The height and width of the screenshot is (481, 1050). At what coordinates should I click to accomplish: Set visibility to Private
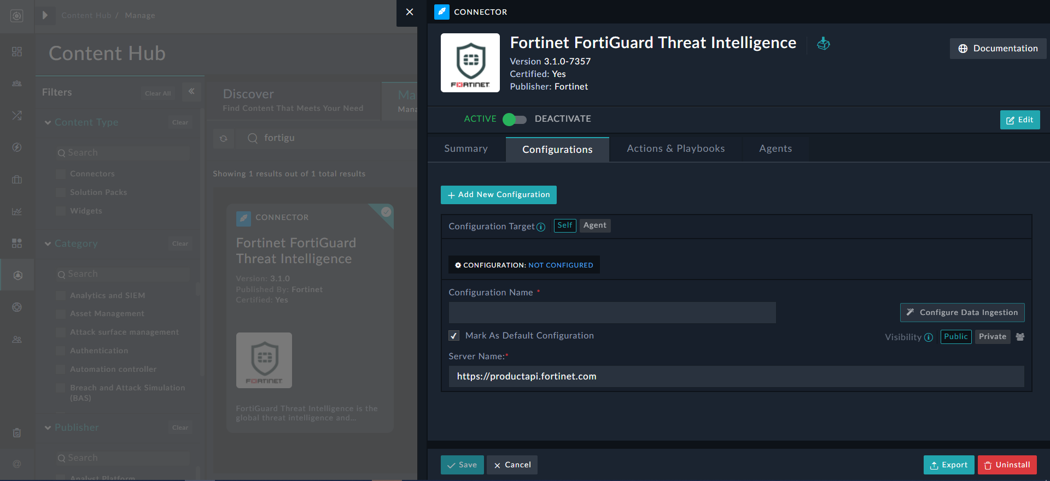point(992,337)
